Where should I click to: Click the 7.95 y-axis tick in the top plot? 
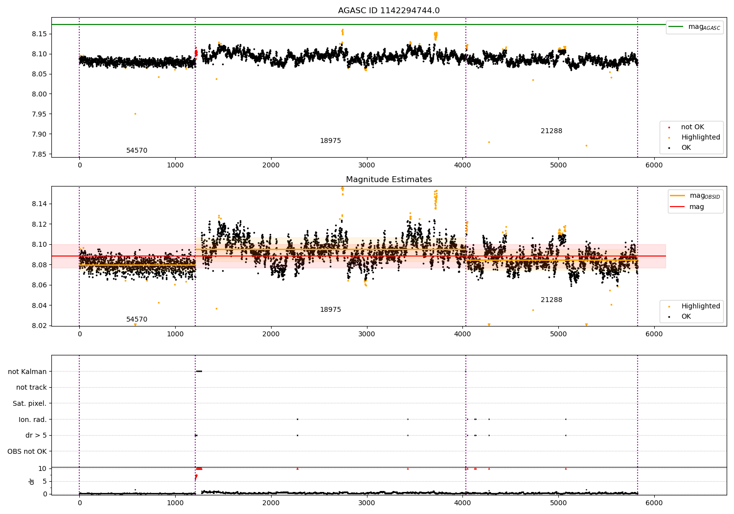pos(40,114)
